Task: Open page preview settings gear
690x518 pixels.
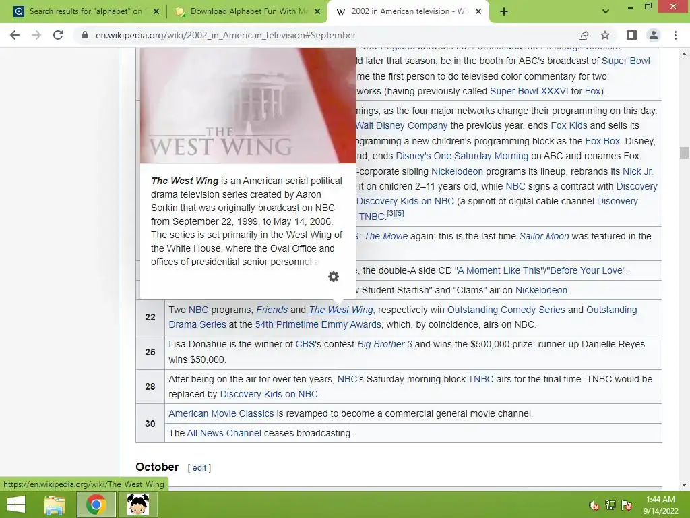Action: (x=334, y=276)
